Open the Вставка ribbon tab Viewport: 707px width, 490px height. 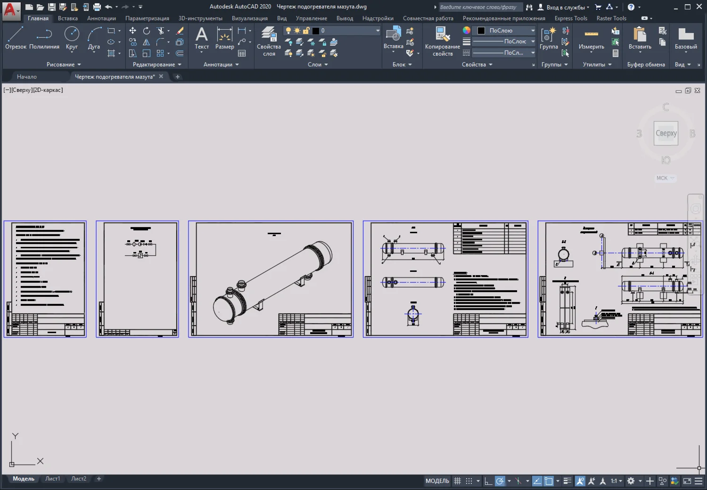(x=68, y=18)
